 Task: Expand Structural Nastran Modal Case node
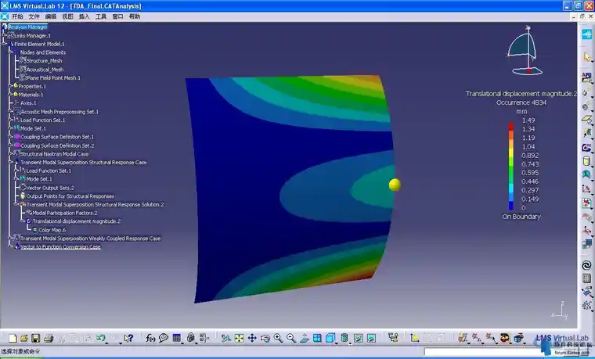click(10, 153)
